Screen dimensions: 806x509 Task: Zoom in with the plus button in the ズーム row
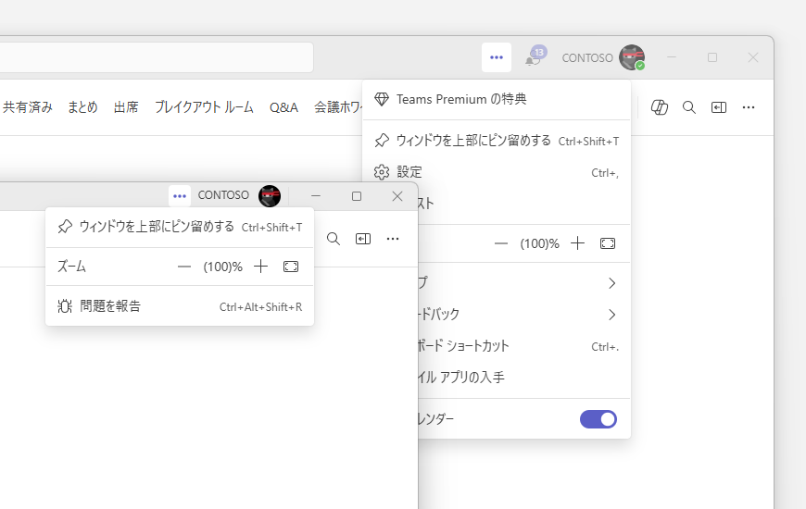click(x=261, y=267)
